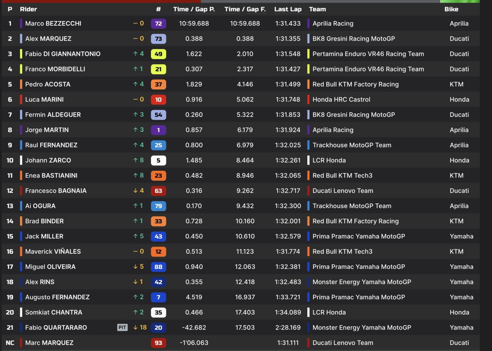This screenshot has height=351, width=492.
Task: Select rider Franco MORBIDELLI
Action: tap(55, 69)
